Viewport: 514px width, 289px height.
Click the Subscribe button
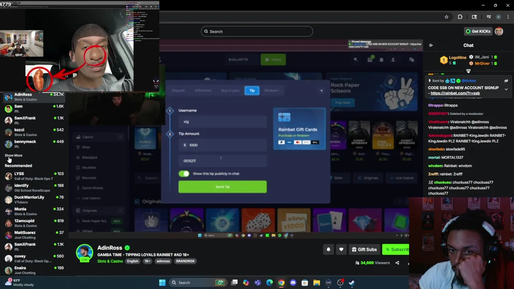coord(396,249)
